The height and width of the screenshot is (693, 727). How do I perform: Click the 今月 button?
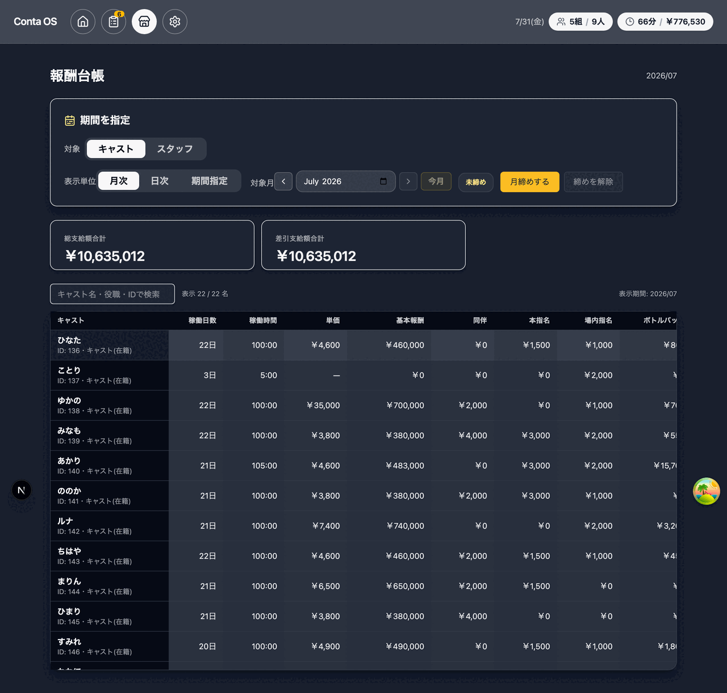pyautogui.click(x=436, y=181)
